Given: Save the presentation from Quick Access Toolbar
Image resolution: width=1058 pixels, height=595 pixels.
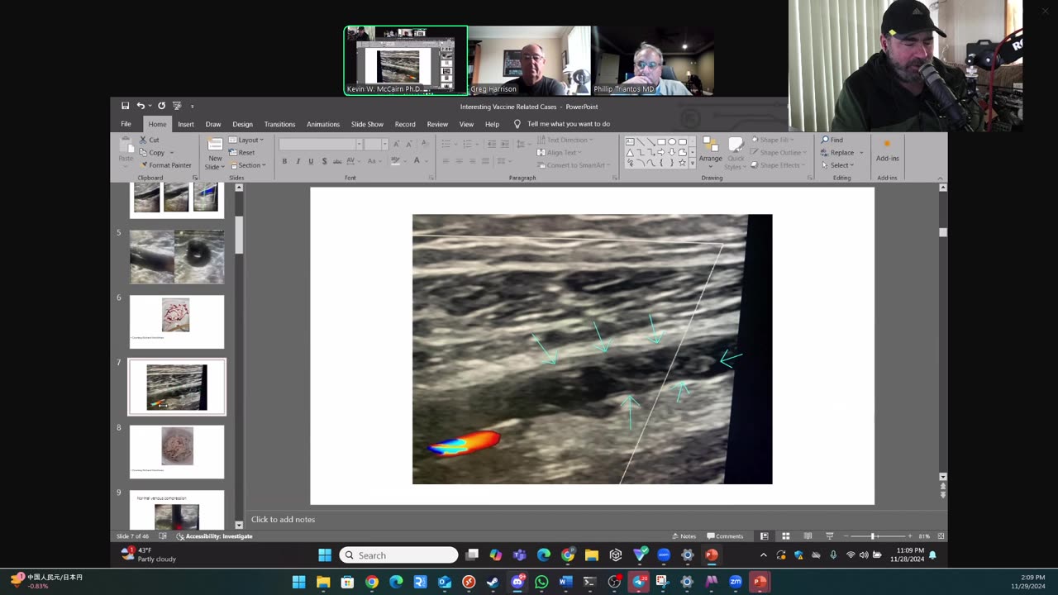Looking at the screenshot, I should 125,106.
